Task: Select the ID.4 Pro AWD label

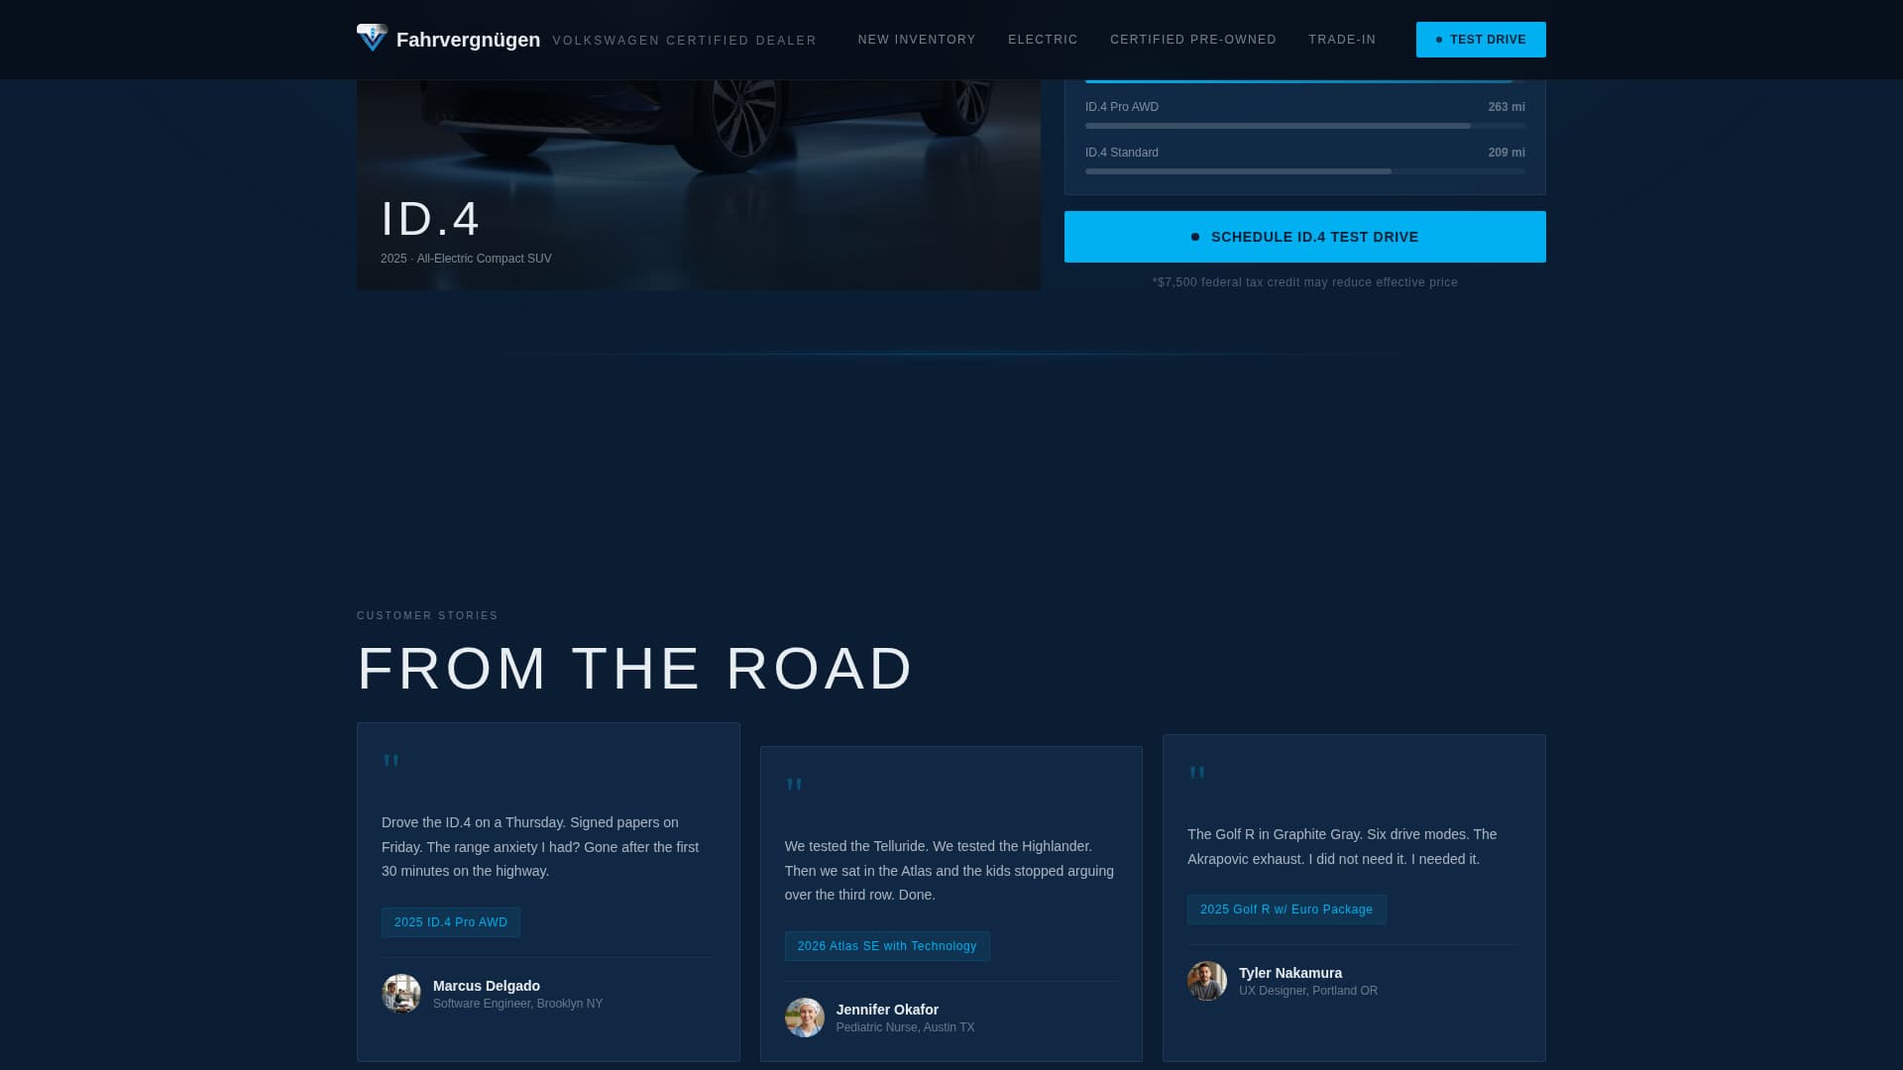Action: point(1122,107)
